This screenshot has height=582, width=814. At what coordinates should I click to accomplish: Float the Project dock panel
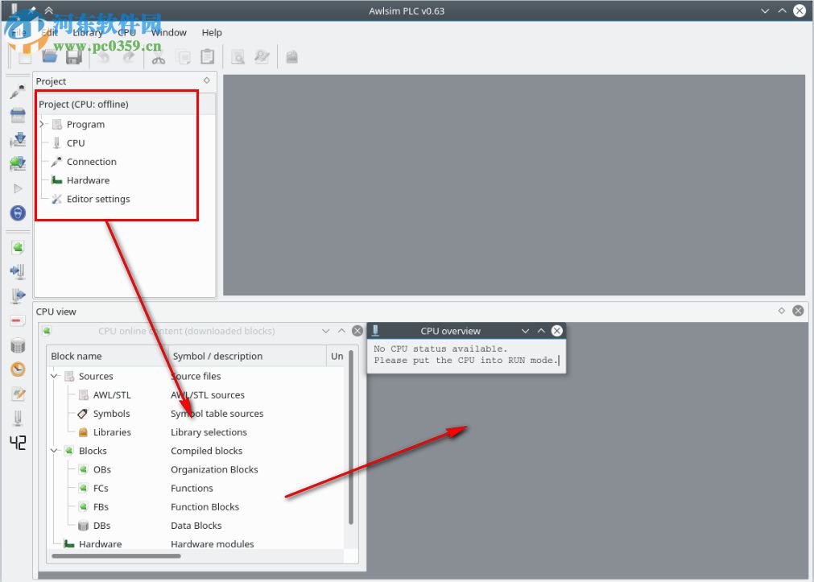tap(207, 80)
